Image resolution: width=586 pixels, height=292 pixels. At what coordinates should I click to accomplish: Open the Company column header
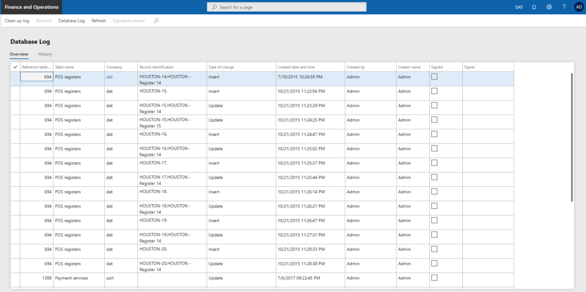click(x=121, y=67)
